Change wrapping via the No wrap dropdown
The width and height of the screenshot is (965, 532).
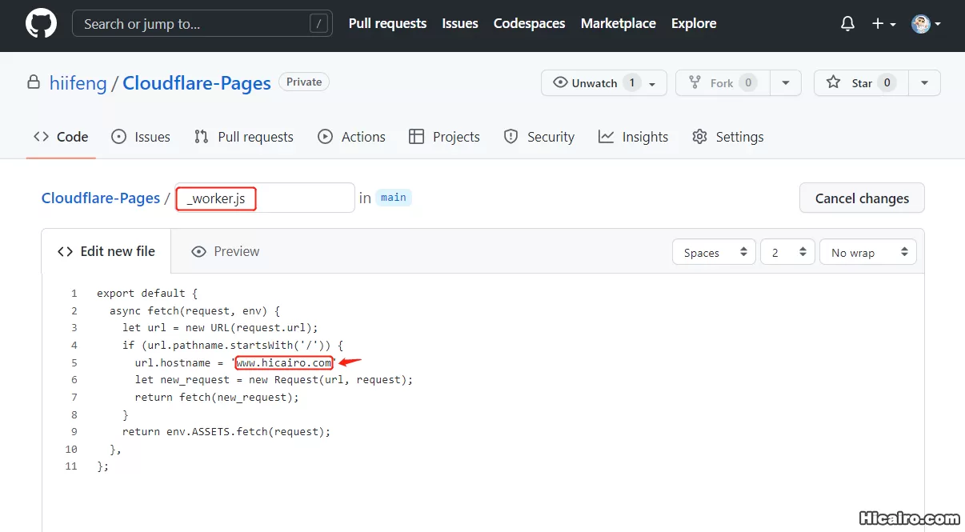(x=867, y=251)
